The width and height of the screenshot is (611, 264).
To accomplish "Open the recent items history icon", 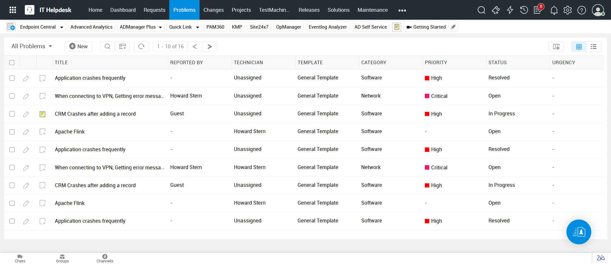I will [x=524, y=10].
